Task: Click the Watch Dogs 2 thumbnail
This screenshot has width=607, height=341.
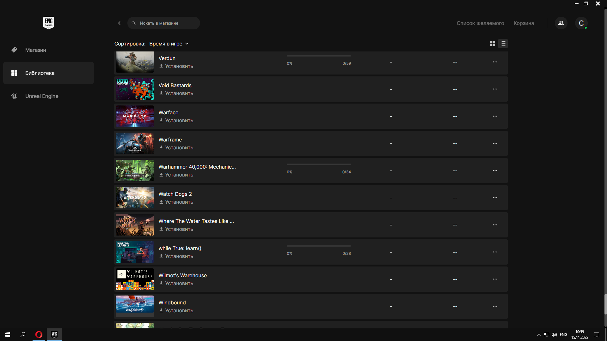Action: (x=135, y=198)
